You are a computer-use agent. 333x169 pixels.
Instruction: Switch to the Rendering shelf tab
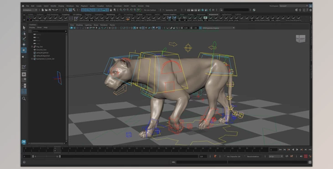[111, 15]
